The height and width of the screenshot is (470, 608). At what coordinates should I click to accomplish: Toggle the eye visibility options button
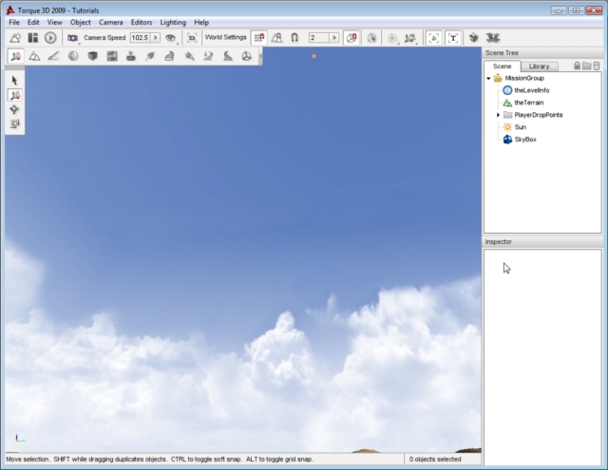point(170,37)
